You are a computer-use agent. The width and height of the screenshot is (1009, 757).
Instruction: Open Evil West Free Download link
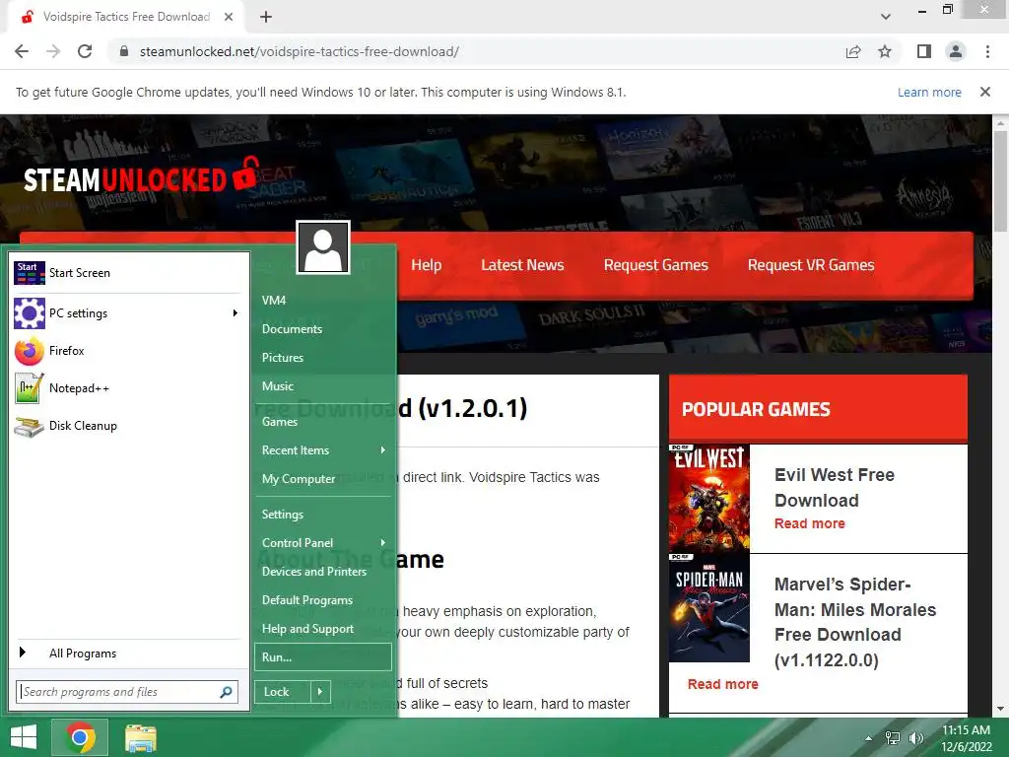[834, 487]
